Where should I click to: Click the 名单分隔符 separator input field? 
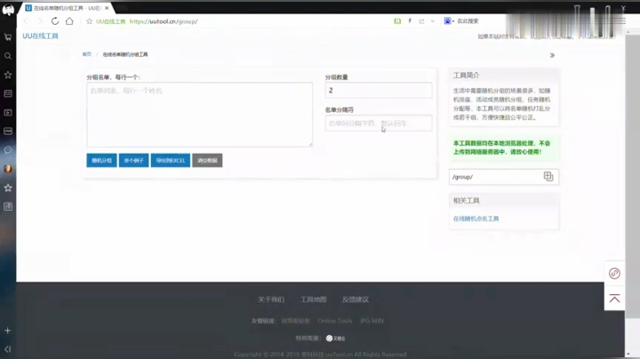(x=379, y=124)
